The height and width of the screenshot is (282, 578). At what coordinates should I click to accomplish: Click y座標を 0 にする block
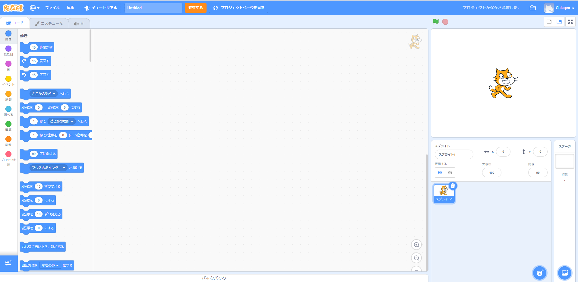(x=38, y=228)
